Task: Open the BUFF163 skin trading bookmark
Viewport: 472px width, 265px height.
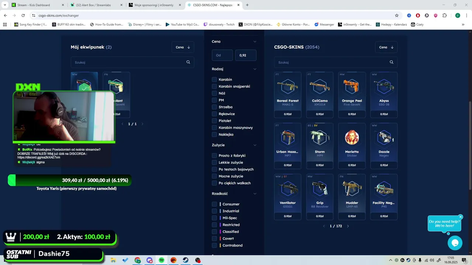Action: 69,25
